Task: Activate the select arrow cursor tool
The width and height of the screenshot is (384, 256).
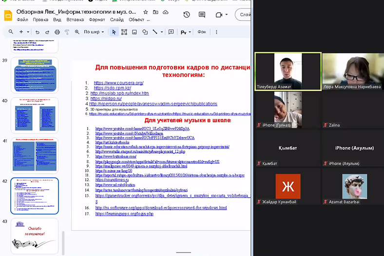Action: [x=114, y=32]
